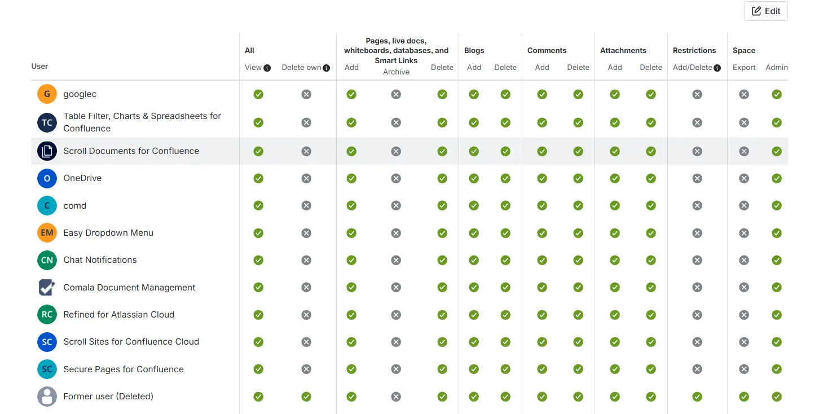Click comd's Pages Archive permission cross
This screenshot has width=819, height=414.
tap(396, 206)
